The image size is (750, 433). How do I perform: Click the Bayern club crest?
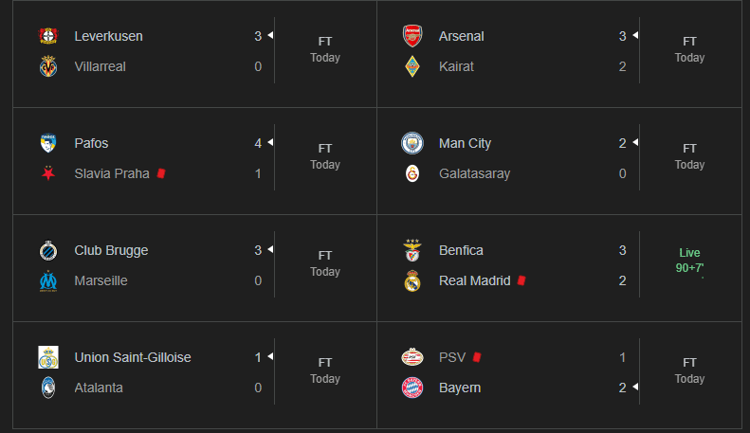pos(412,388)
